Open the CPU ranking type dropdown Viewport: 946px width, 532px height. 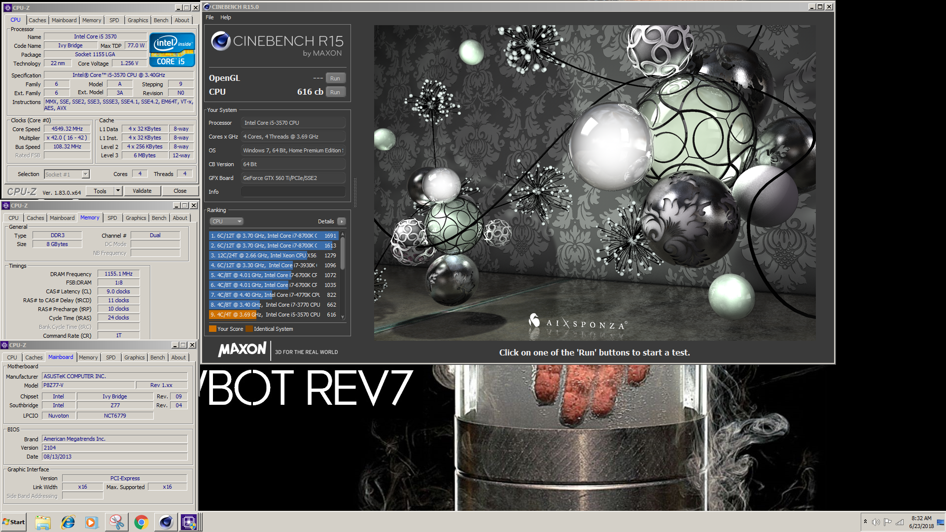pos(227,221)
